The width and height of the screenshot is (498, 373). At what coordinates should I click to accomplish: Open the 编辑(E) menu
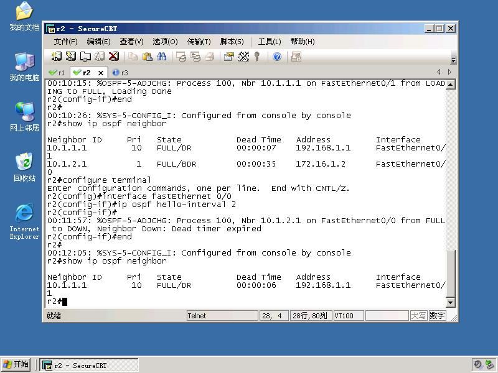tap(98, 42)
